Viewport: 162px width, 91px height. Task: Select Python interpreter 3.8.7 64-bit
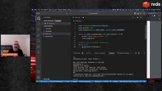click(x=129, y=81)
